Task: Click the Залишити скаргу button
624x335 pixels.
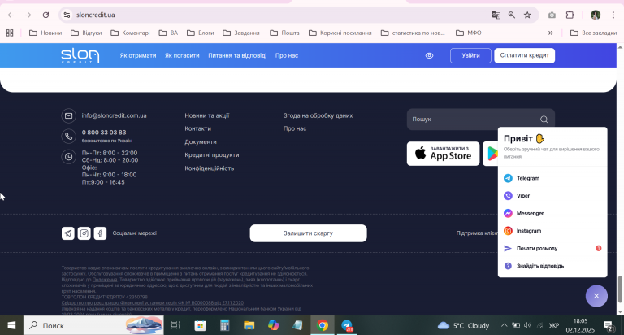Action: coord(308,233)
